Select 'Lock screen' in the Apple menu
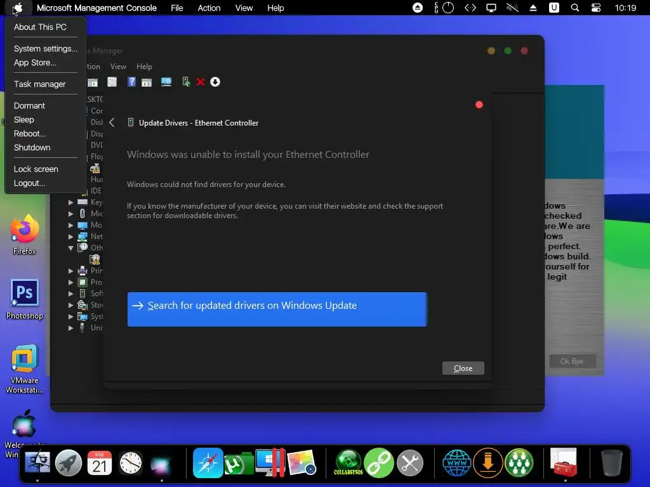This screenshot has width=650, height=487. coord(36,169)
